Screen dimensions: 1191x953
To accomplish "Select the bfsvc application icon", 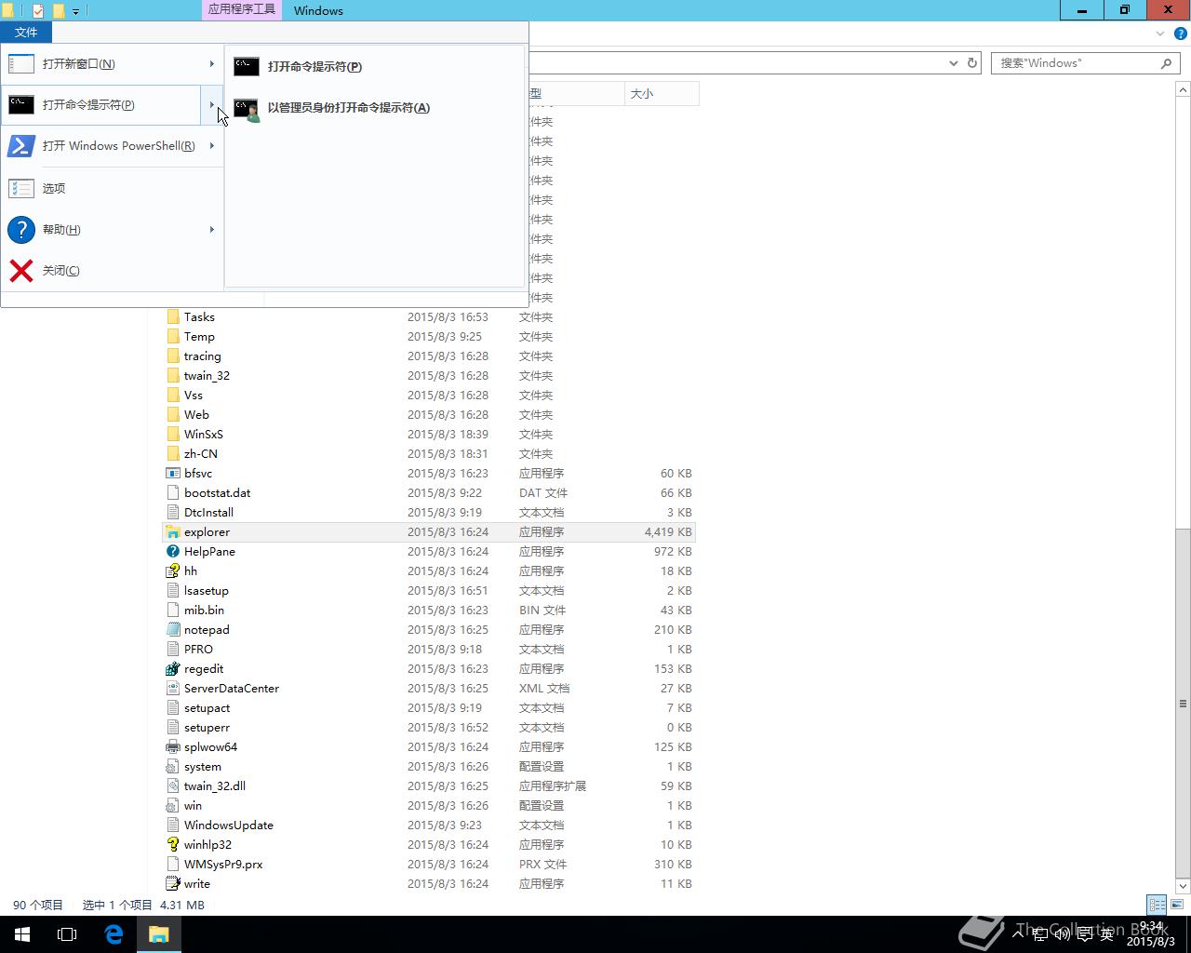I will point(173,474).
